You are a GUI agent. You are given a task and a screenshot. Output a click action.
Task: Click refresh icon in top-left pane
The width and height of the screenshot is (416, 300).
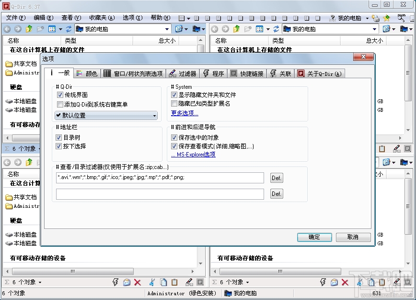click(69, 29)
